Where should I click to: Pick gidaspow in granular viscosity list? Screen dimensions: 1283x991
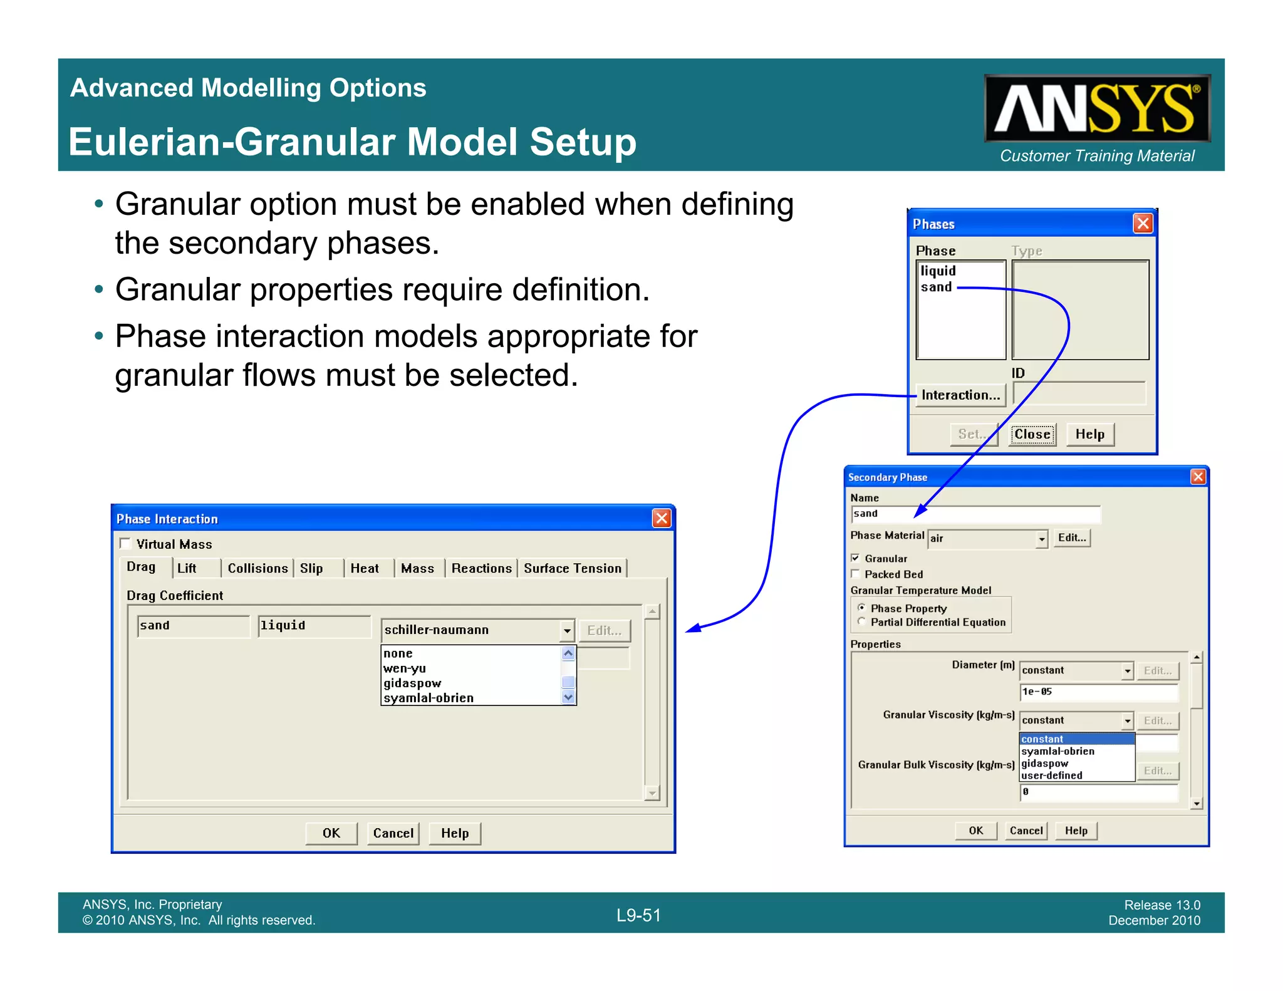pos(1077,764)
